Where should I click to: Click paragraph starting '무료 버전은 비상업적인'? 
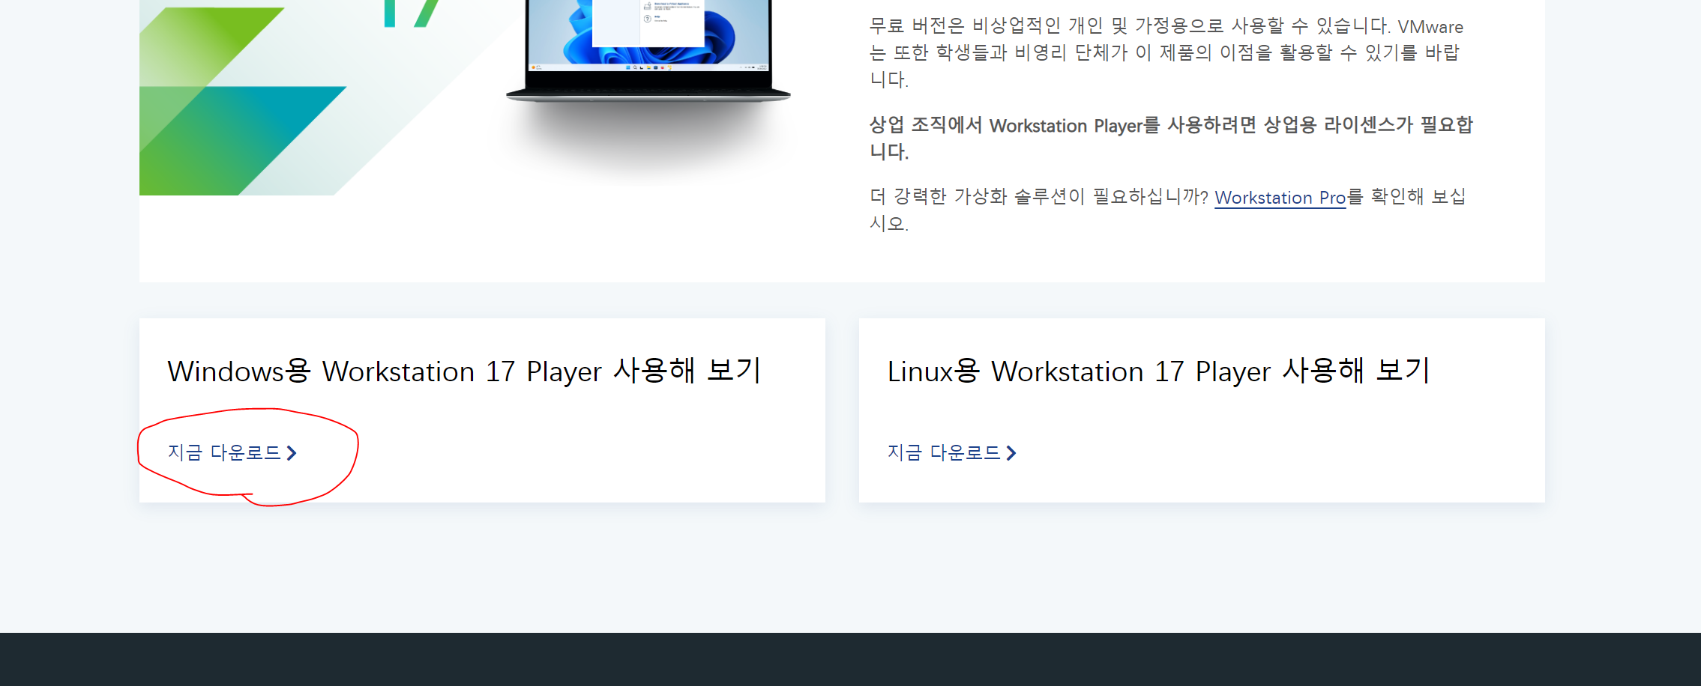point(1166,52)
